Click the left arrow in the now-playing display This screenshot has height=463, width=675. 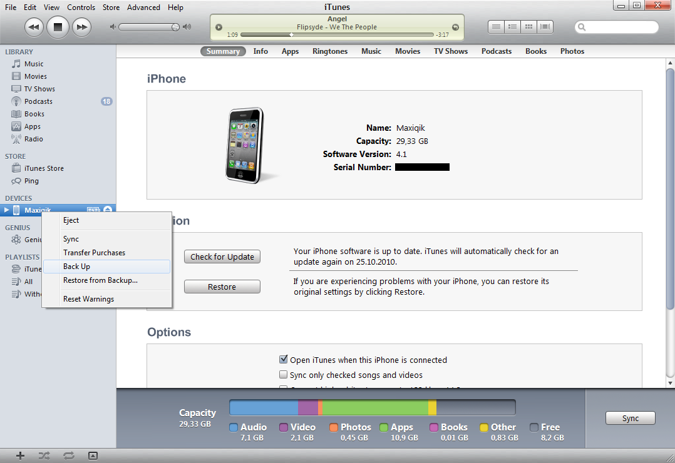[x=219, y=27]
